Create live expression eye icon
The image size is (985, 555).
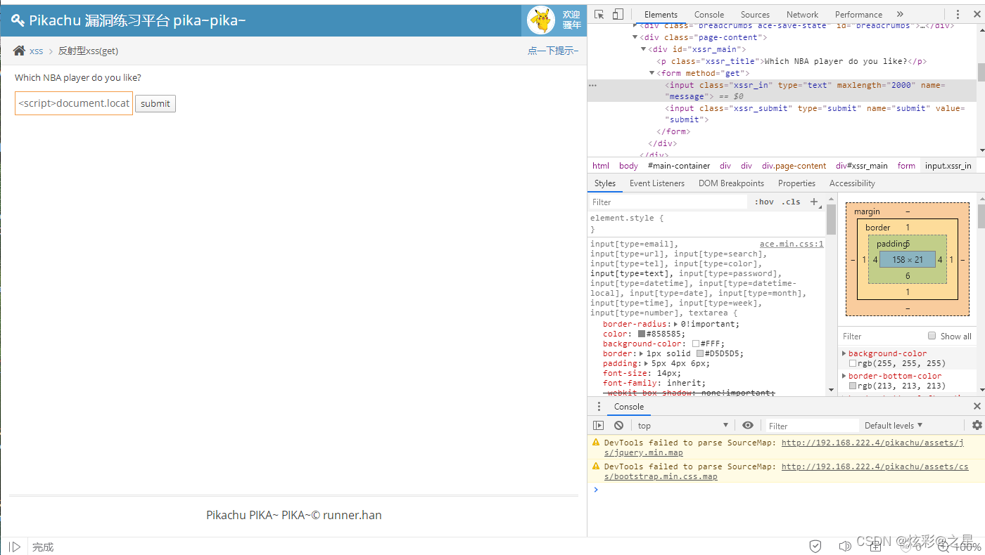click(x=748, y=425)
